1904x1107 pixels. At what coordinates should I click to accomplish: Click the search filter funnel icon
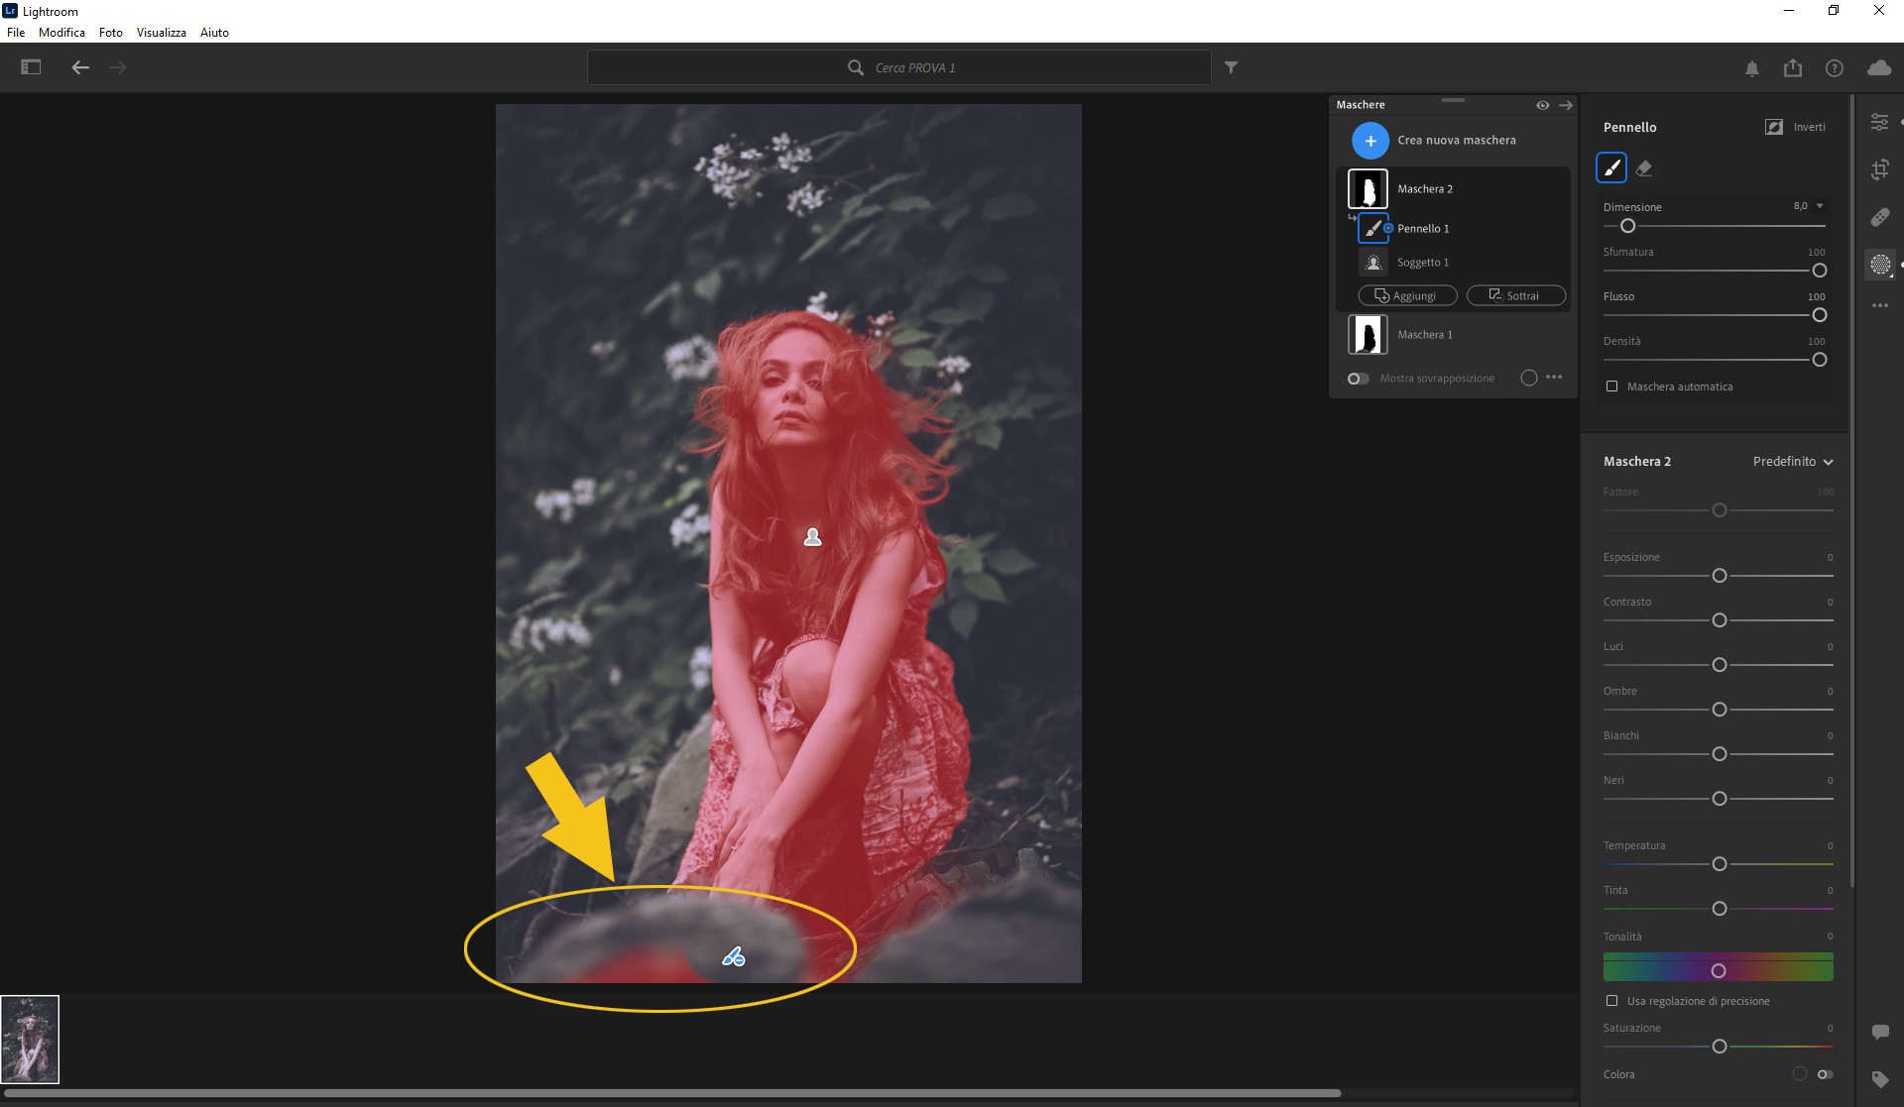pos(1231,67)
